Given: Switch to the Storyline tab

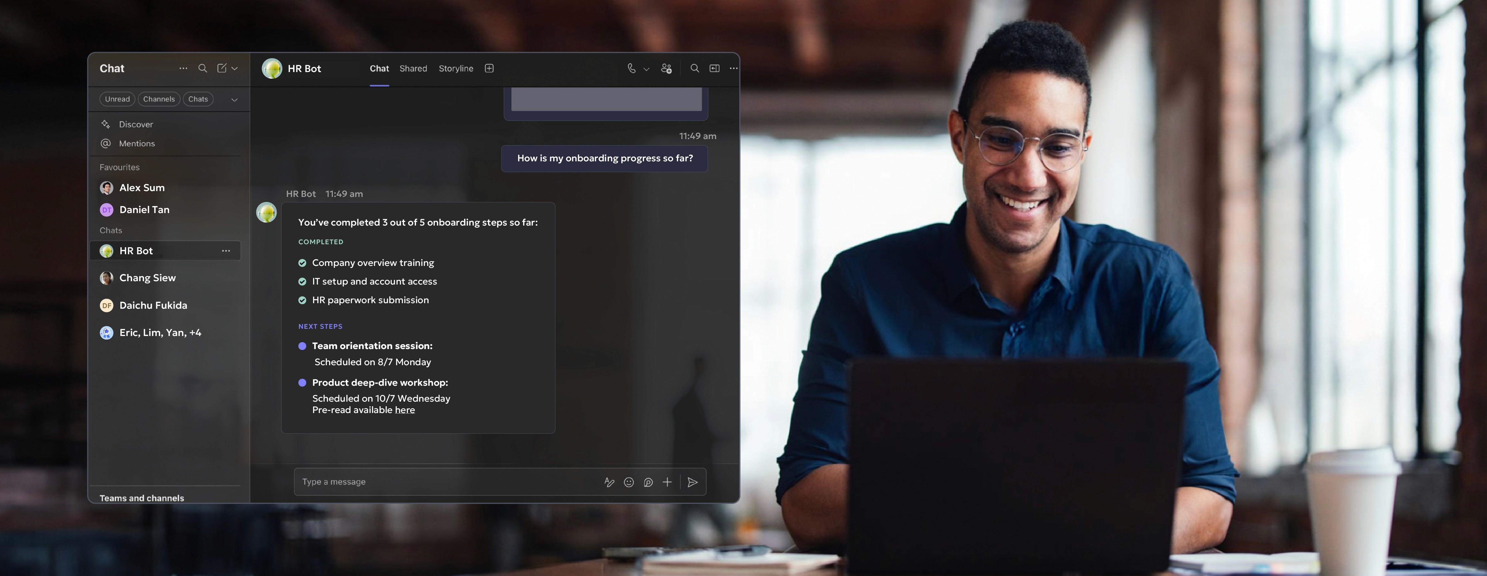Looking at the screenshot, I should click(x=456, y=69).
